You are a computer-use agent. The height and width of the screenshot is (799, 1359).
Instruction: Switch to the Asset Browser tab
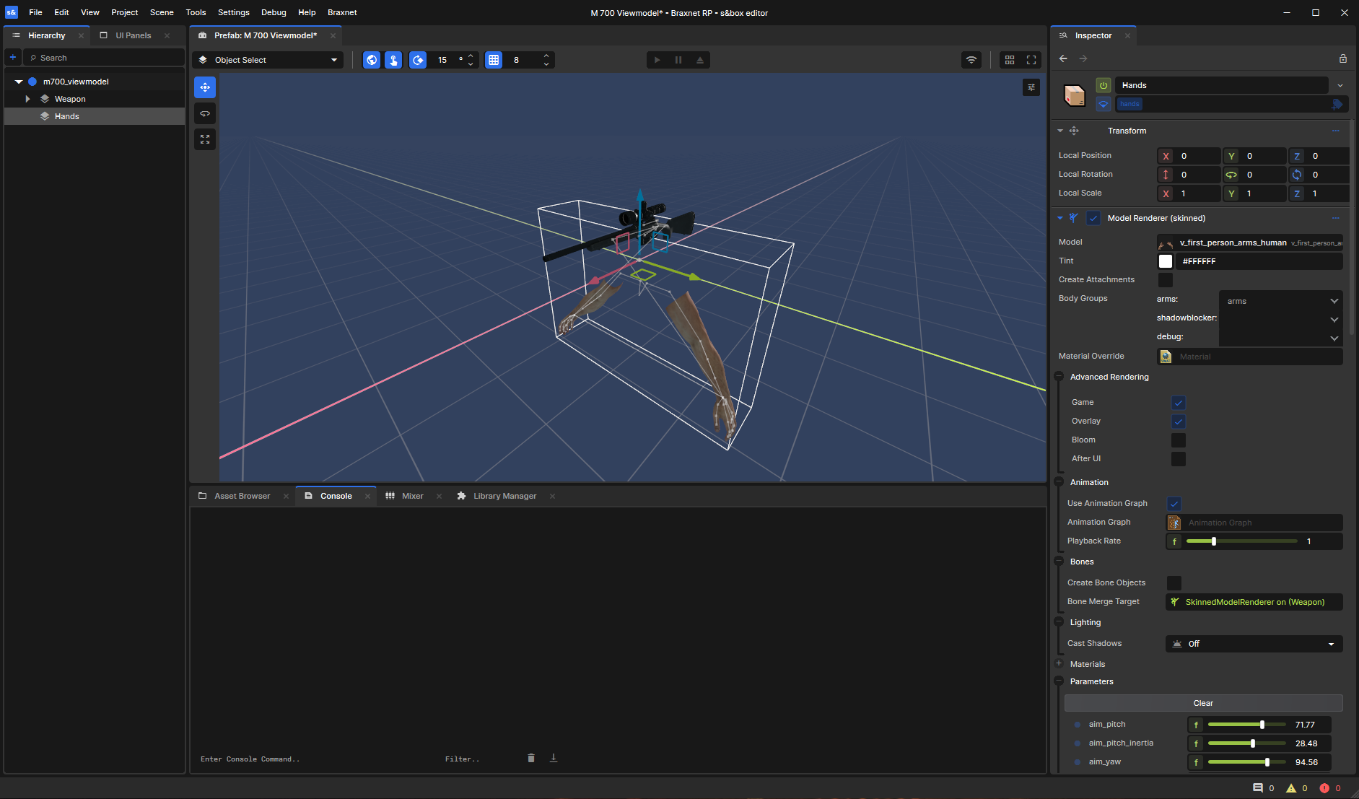pyautogui.click(x=242, y=496)
